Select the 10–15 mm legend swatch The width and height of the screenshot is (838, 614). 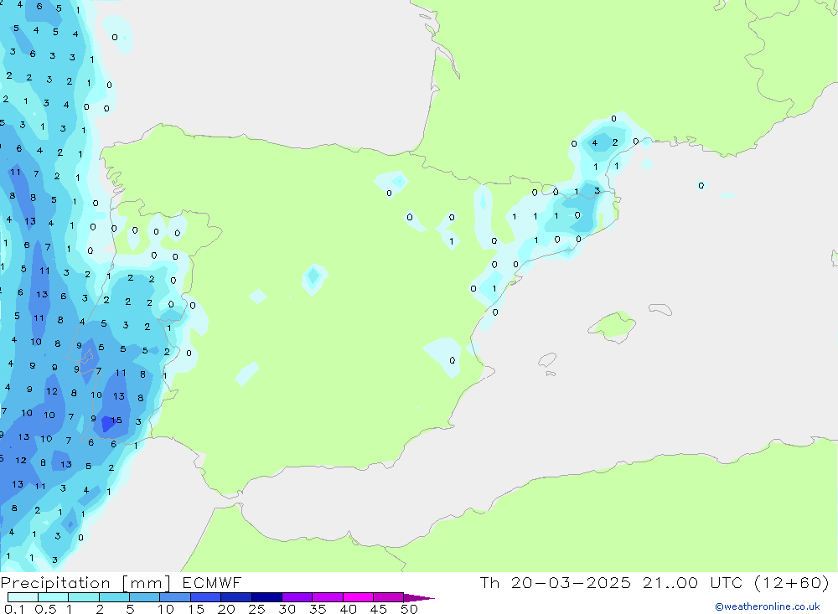pyautogui.click(x=175, y=597)
